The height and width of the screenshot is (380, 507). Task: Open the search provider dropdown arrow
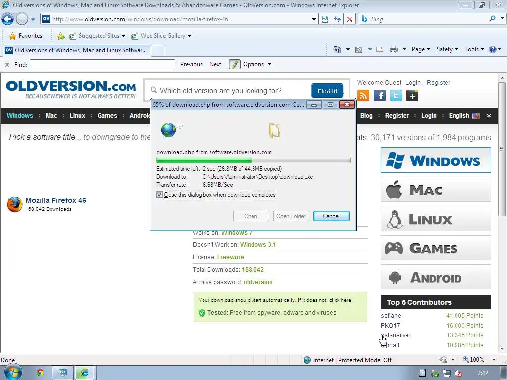[x=502, y=19]
